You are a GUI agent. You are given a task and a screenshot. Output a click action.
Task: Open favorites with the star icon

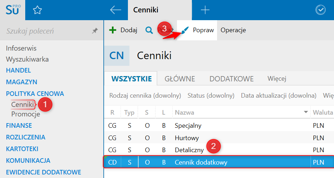(x=37, y=10)
